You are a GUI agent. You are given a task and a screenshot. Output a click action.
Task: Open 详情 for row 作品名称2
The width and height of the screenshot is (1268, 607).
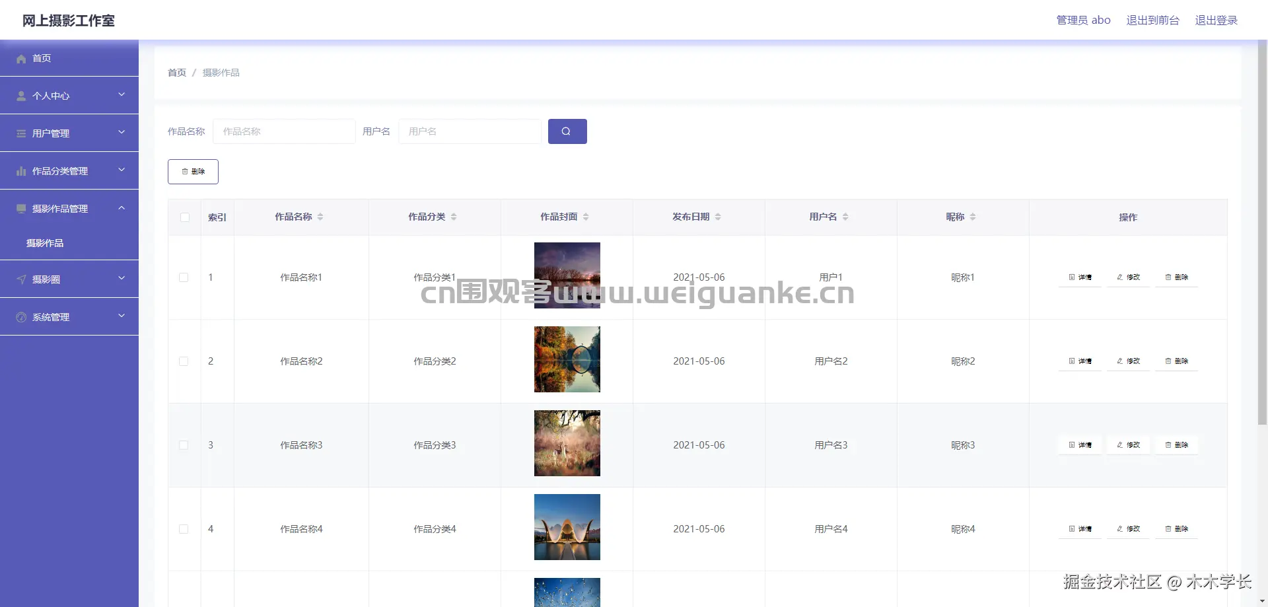[x=1080, y=361]
